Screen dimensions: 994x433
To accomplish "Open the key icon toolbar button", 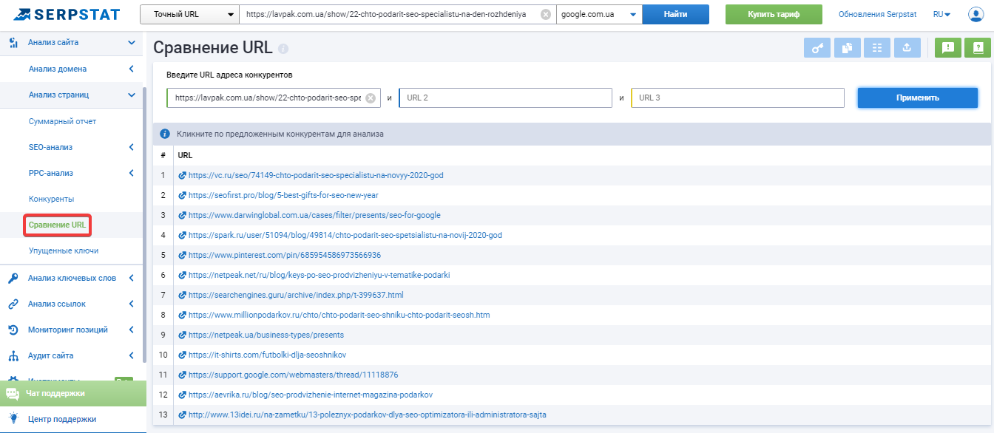I will (x=817, y=48).
